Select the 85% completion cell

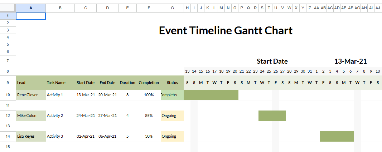[149, 116]
